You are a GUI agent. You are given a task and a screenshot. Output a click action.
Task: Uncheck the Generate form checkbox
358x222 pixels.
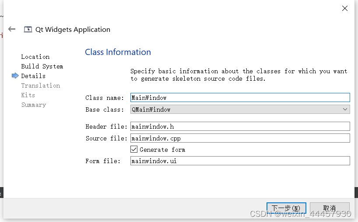point(134,150)
